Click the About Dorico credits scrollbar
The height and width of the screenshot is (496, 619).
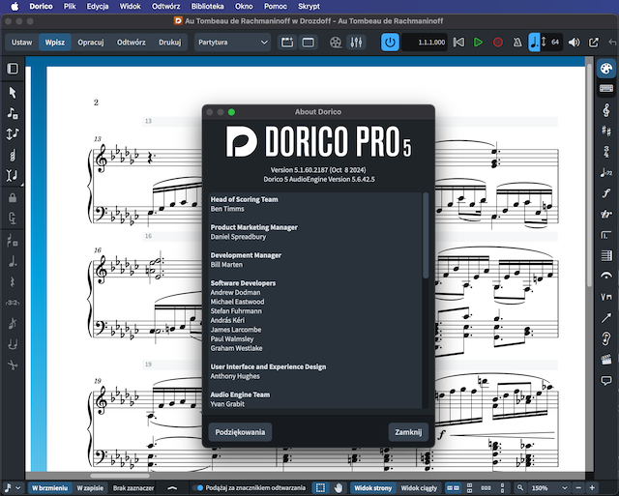426,235
